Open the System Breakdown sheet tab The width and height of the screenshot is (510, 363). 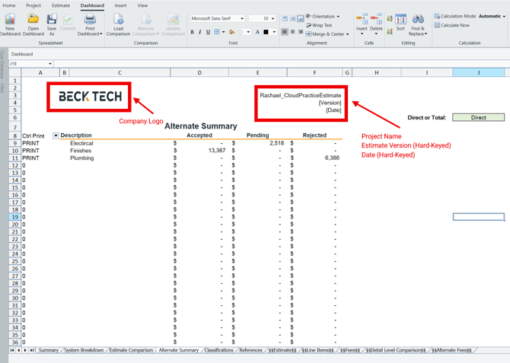(x=84, y=351)
